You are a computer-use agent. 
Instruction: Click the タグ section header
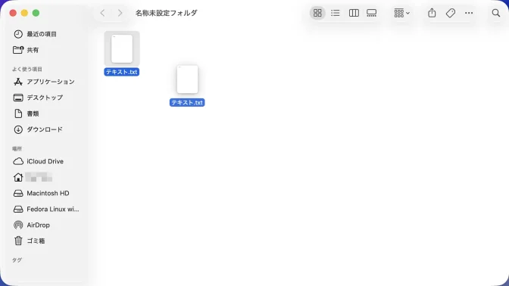(17, 260)
